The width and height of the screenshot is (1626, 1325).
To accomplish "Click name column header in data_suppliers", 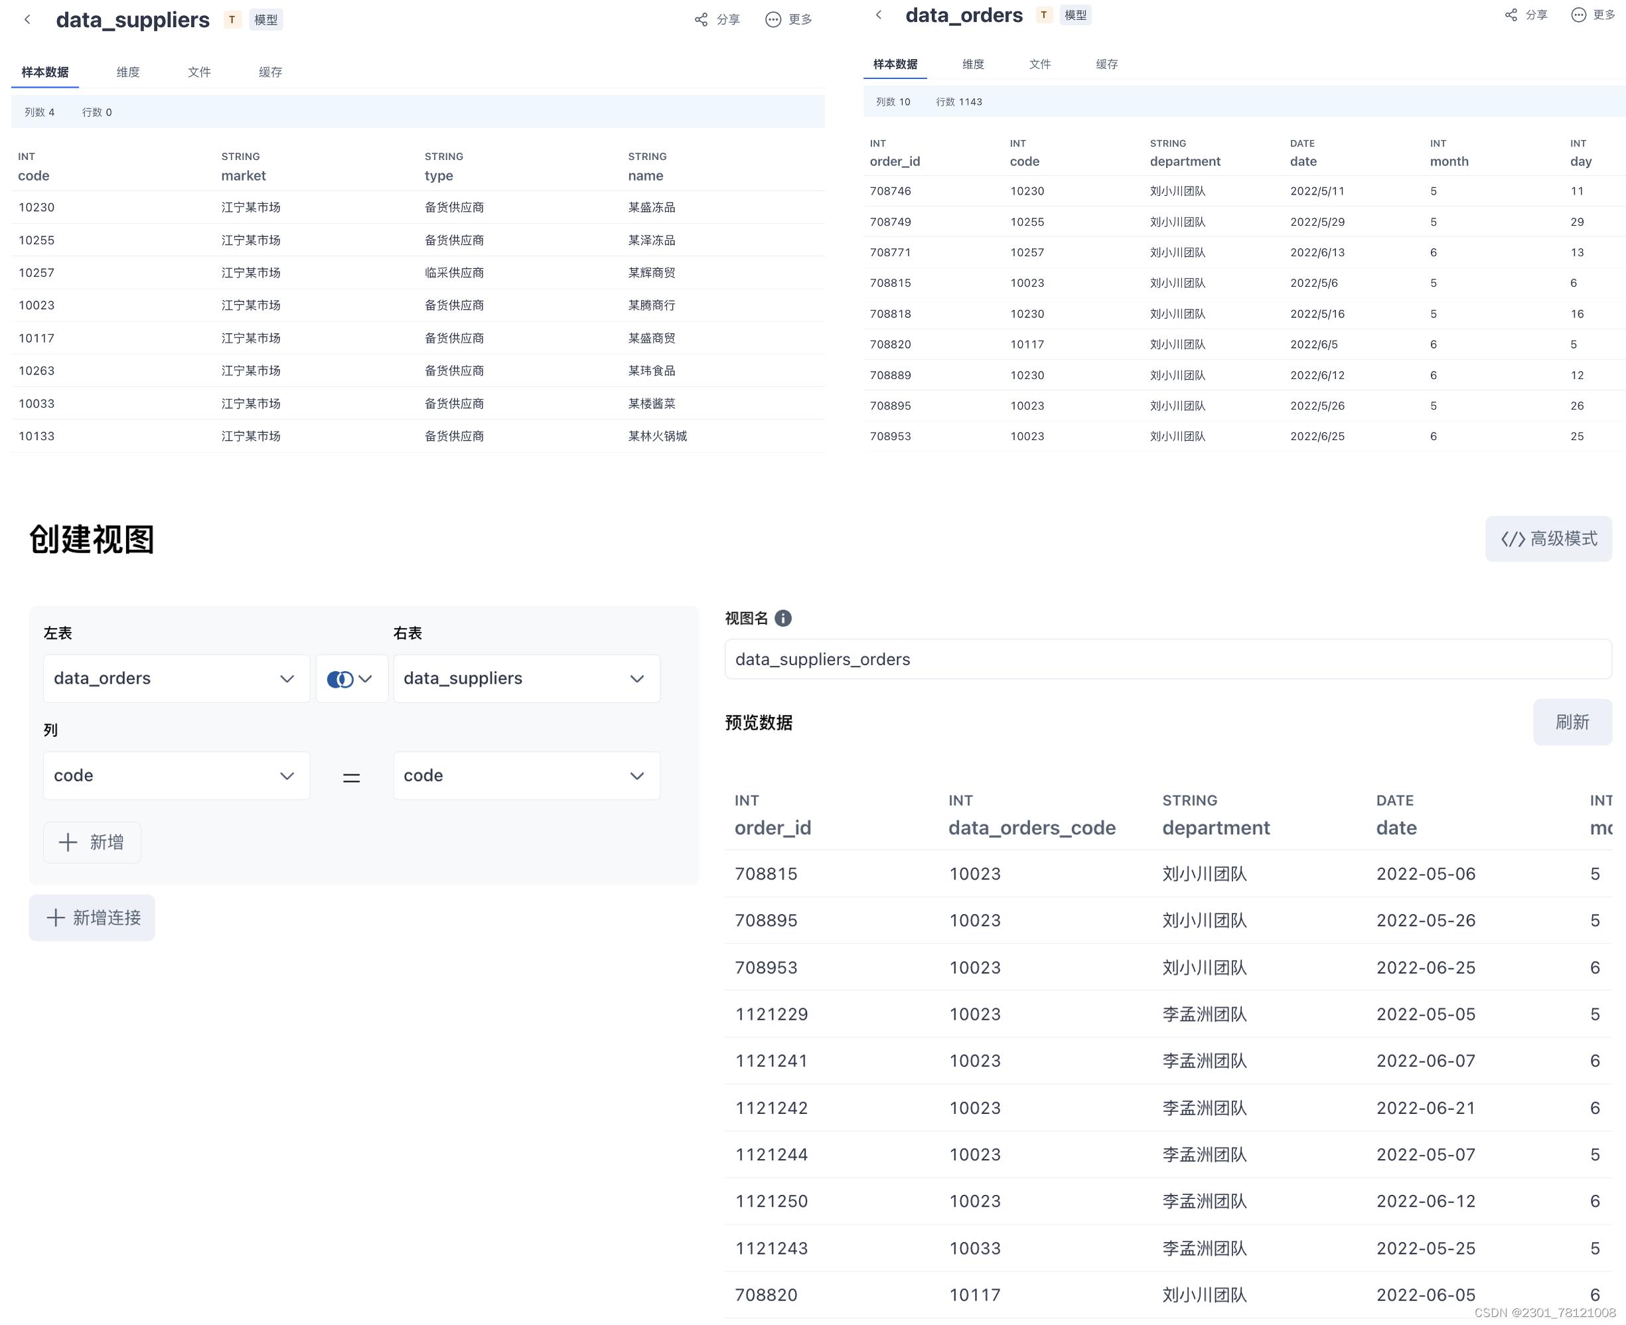I will tap(646, 175).
